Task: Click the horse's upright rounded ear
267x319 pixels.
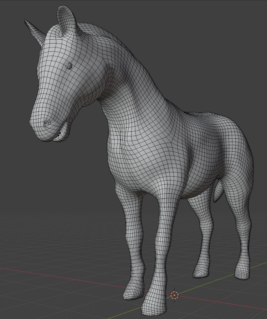Action: [x=68, y=20]
